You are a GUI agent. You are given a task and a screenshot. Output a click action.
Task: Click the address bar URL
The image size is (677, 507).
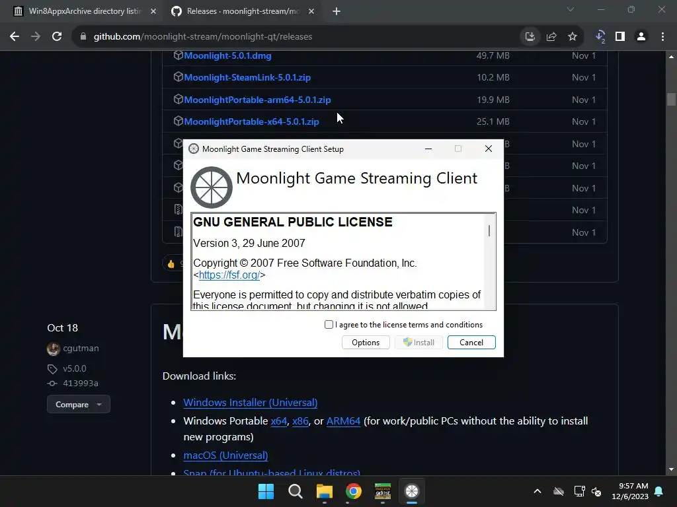[x=203, y=37]
